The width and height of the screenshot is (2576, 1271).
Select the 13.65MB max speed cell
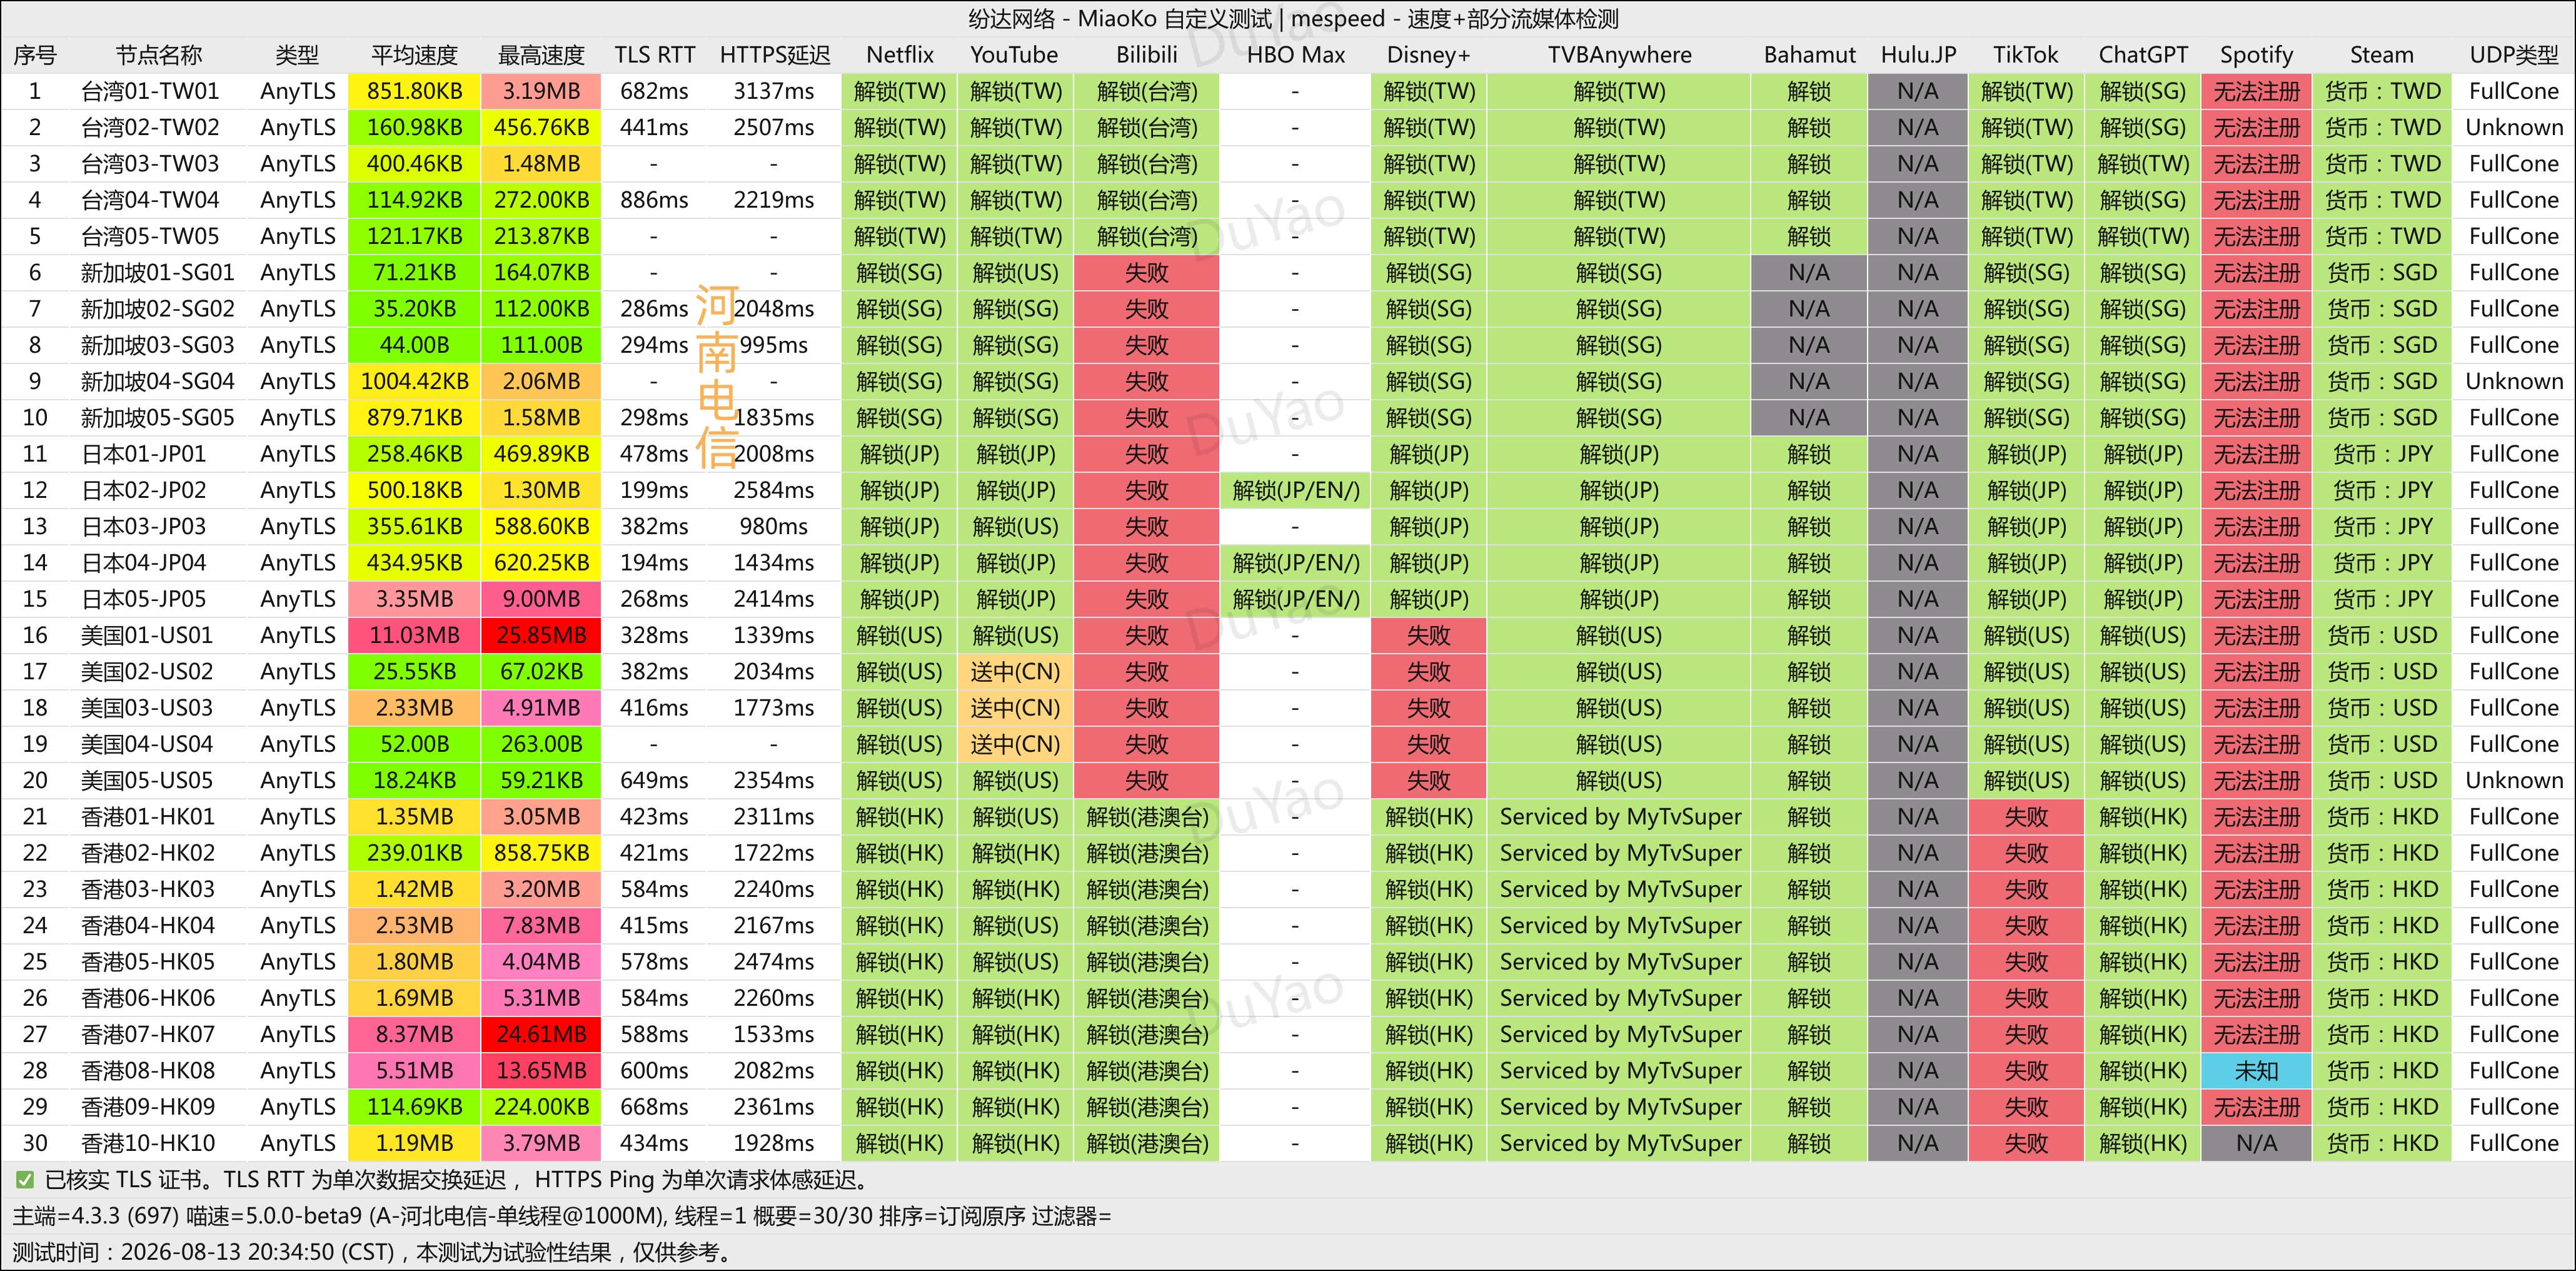point(541,1071)
